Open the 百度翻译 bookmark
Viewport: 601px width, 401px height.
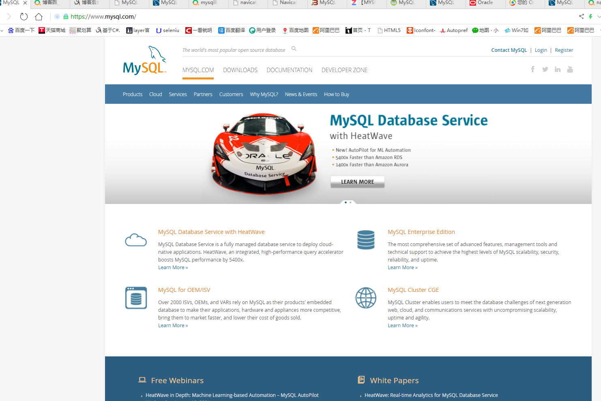click(x=232, y=30)
